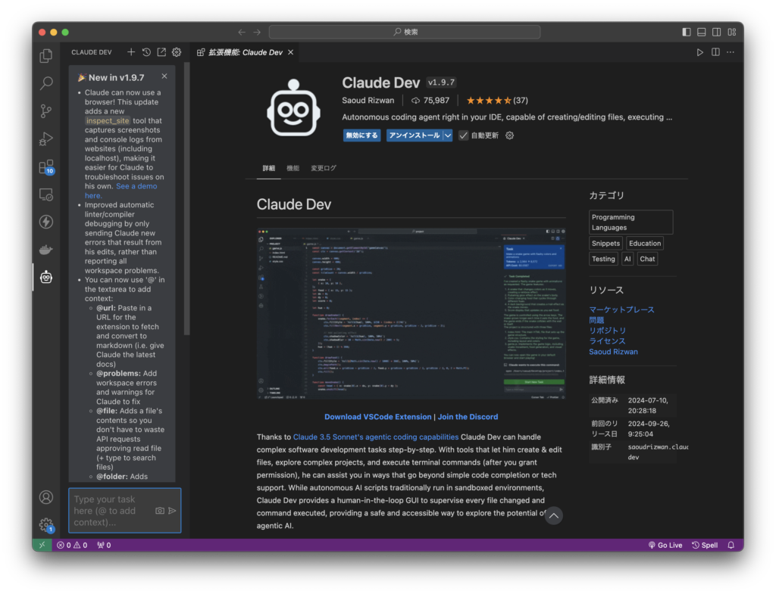The width and height of the screenshot is (776, 594).
Task: Open ライセンス license link
Action: point(607,341)
